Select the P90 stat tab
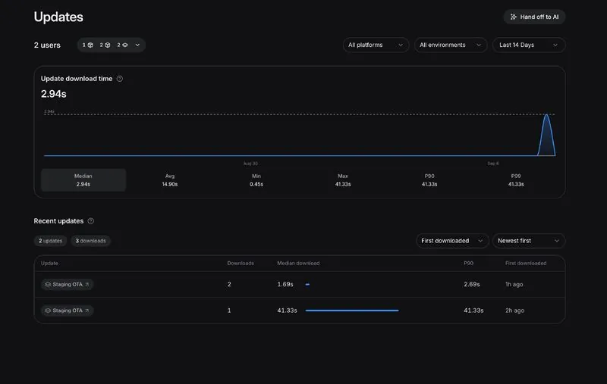Viewport: 607px width, 384px height. 429,180
